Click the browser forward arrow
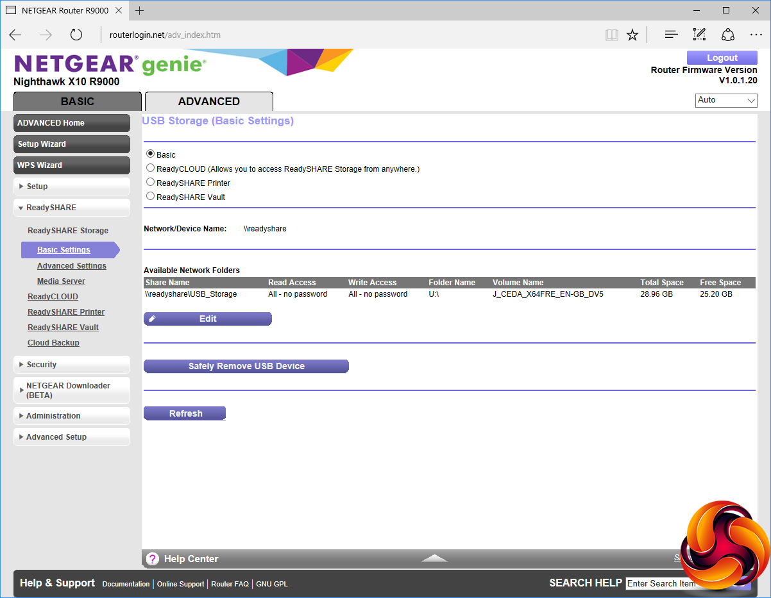 pos(46,35)
